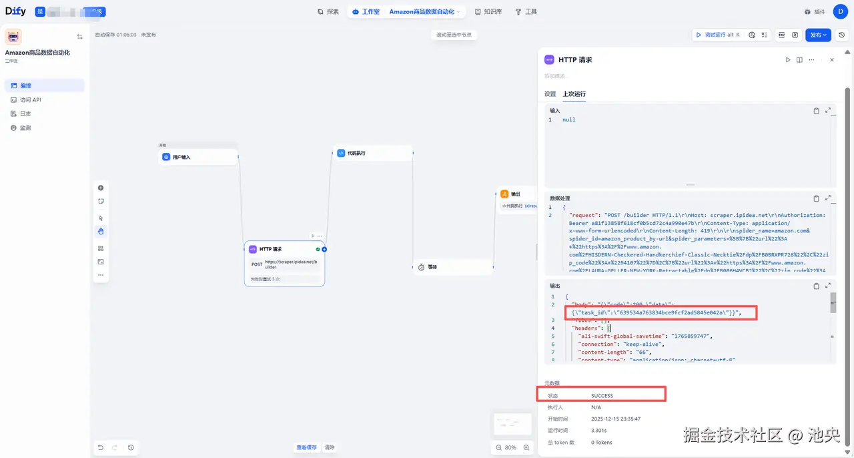The height and width of the screenshot is (458, 854).
Task: Click organize nodes tool
Action: [101, 248]
